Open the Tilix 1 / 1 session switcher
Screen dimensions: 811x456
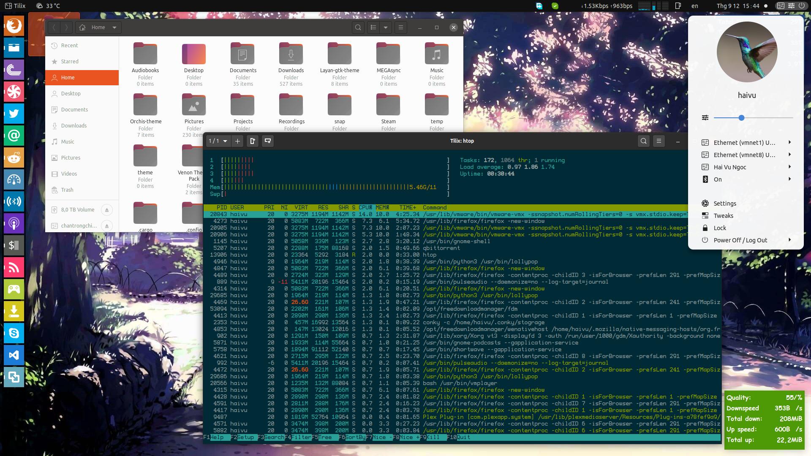coord(218,141)
